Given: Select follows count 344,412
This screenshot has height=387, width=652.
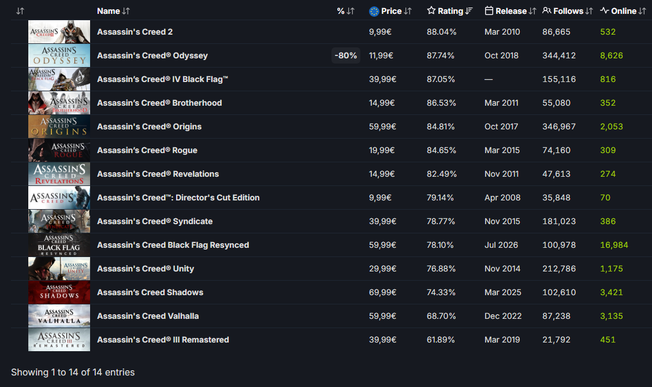Looking at the screenshot, I should coord(559,55).
